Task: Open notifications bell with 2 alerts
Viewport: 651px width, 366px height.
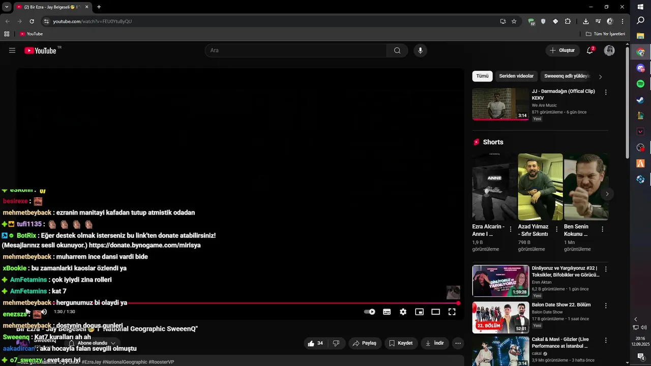Action: pyautogui.click(x=590, y=50)
